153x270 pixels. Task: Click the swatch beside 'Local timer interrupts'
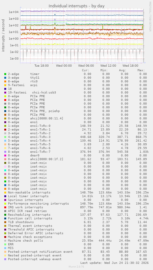pyautogui.click(x=5, y=196)
